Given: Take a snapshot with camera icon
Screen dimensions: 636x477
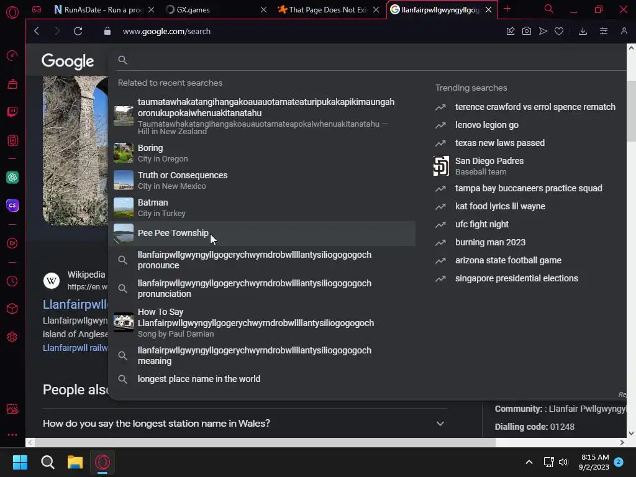Looking at the screenshot, I should (527, 31).
